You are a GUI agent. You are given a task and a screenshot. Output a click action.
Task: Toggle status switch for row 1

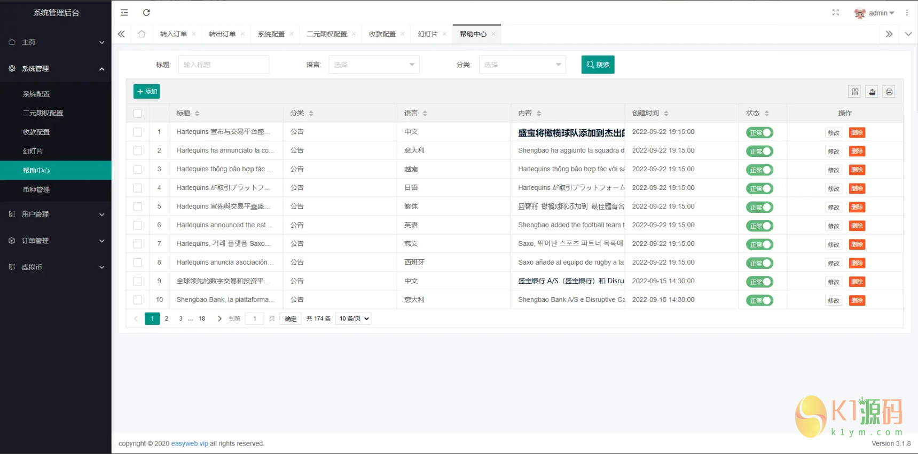759,133
